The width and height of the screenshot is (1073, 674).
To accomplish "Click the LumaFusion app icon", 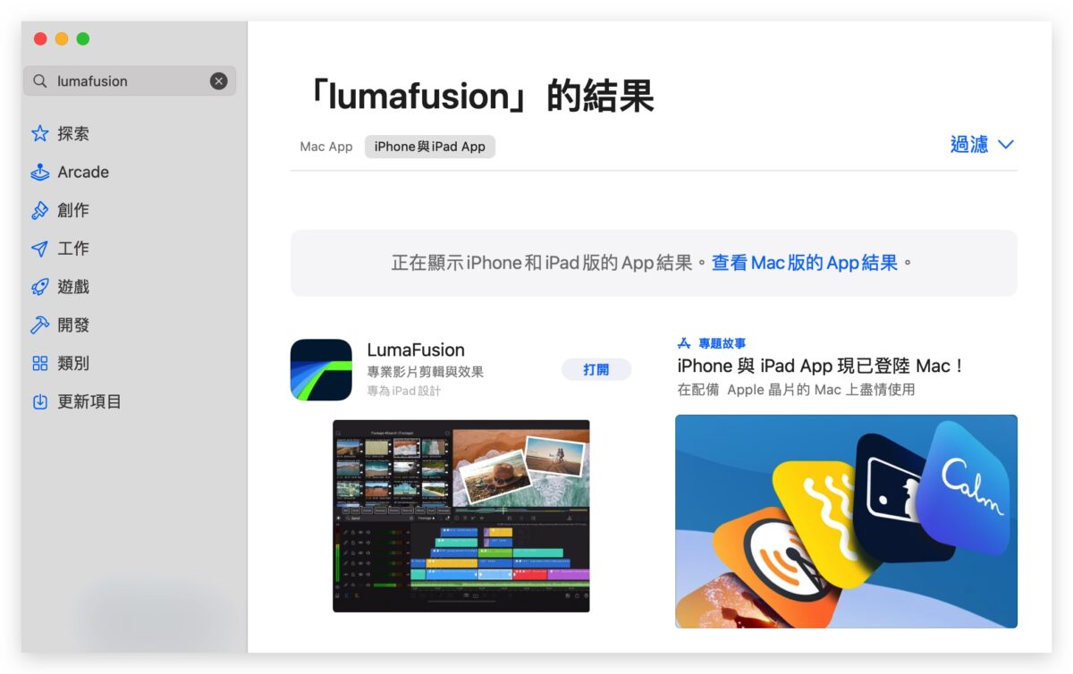I will click(321, 370).
